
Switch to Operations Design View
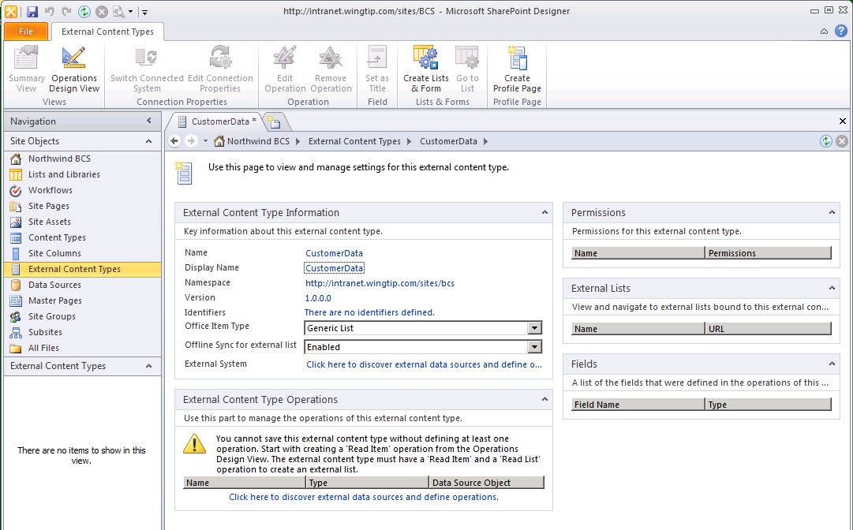(x=74, y=69)
